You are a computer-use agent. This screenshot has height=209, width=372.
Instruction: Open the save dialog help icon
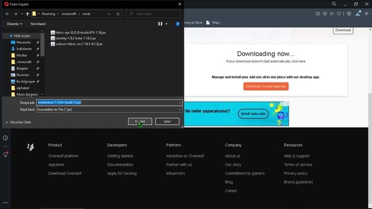pyautogui.click(x=177, y=24)
